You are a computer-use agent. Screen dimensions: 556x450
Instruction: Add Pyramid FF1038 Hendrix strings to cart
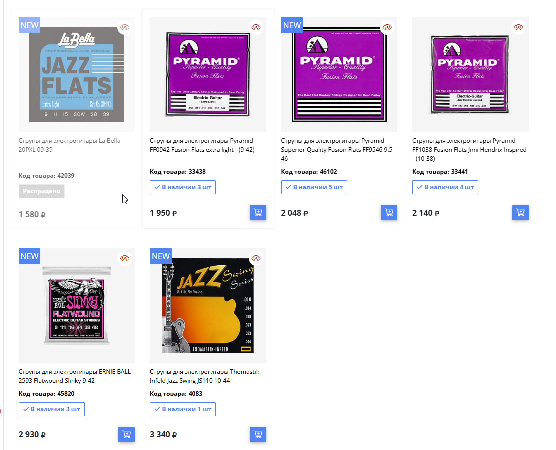[x=520, y=213]
